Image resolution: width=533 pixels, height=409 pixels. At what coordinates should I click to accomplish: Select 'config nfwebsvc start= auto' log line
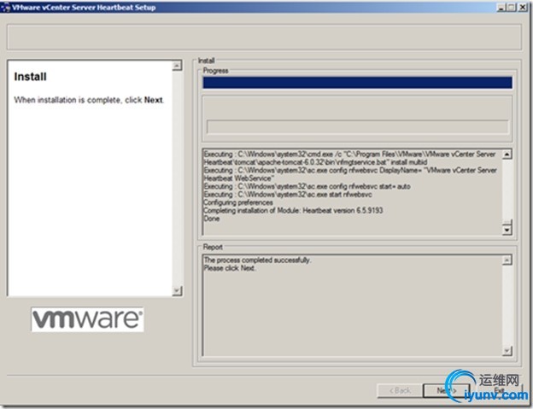[307, 186]
